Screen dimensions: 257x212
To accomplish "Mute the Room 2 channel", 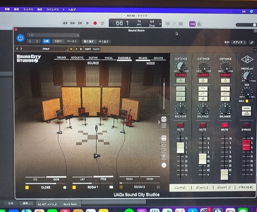I will [225, 125].
